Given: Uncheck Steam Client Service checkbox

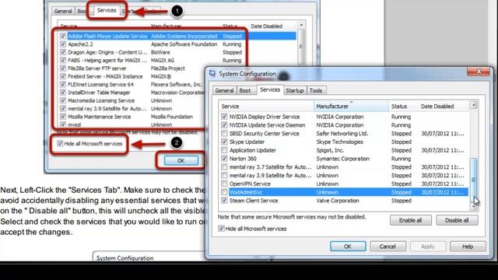Looking at the screenshot, I should click(x=224, y=201).
